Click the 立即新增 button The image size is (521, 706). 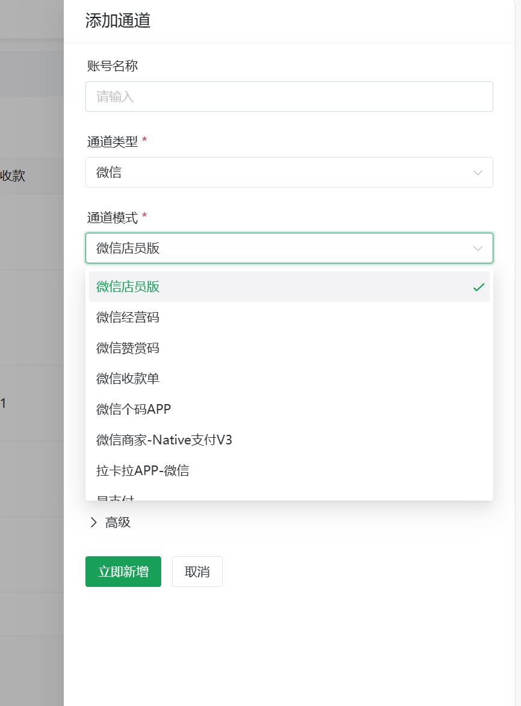pyautogui.click(x=123, y=571)
